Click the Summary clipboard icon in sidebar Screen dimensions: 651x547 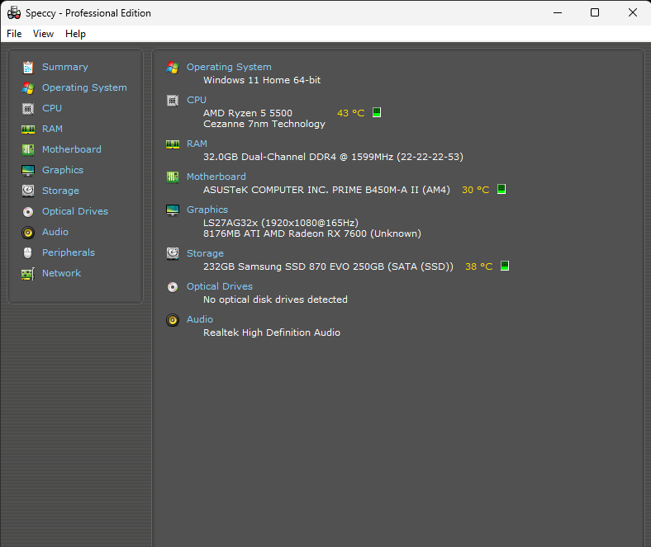[x=28, y=67]
